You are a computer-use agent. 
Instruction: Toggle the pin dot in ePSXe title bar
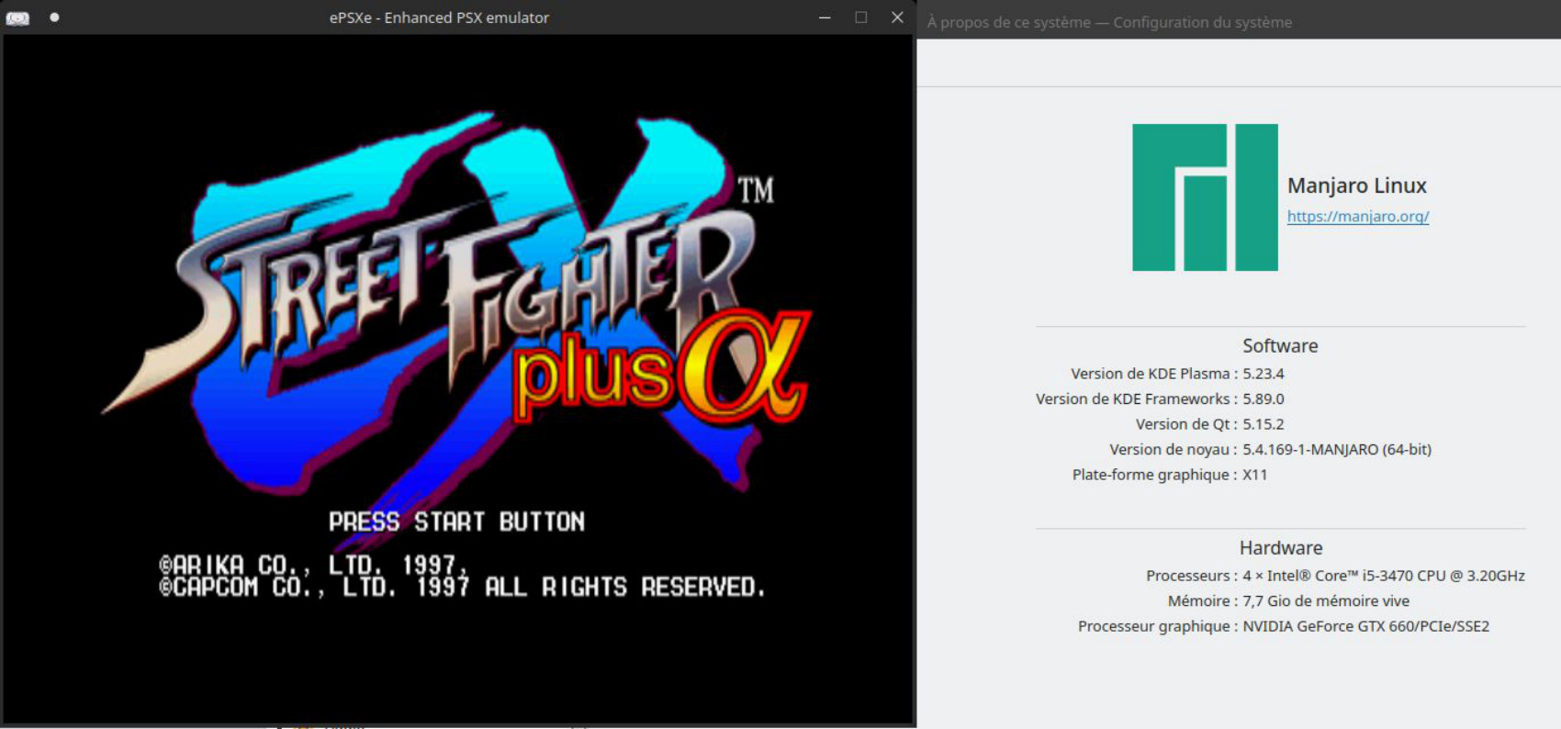(55, 17)
